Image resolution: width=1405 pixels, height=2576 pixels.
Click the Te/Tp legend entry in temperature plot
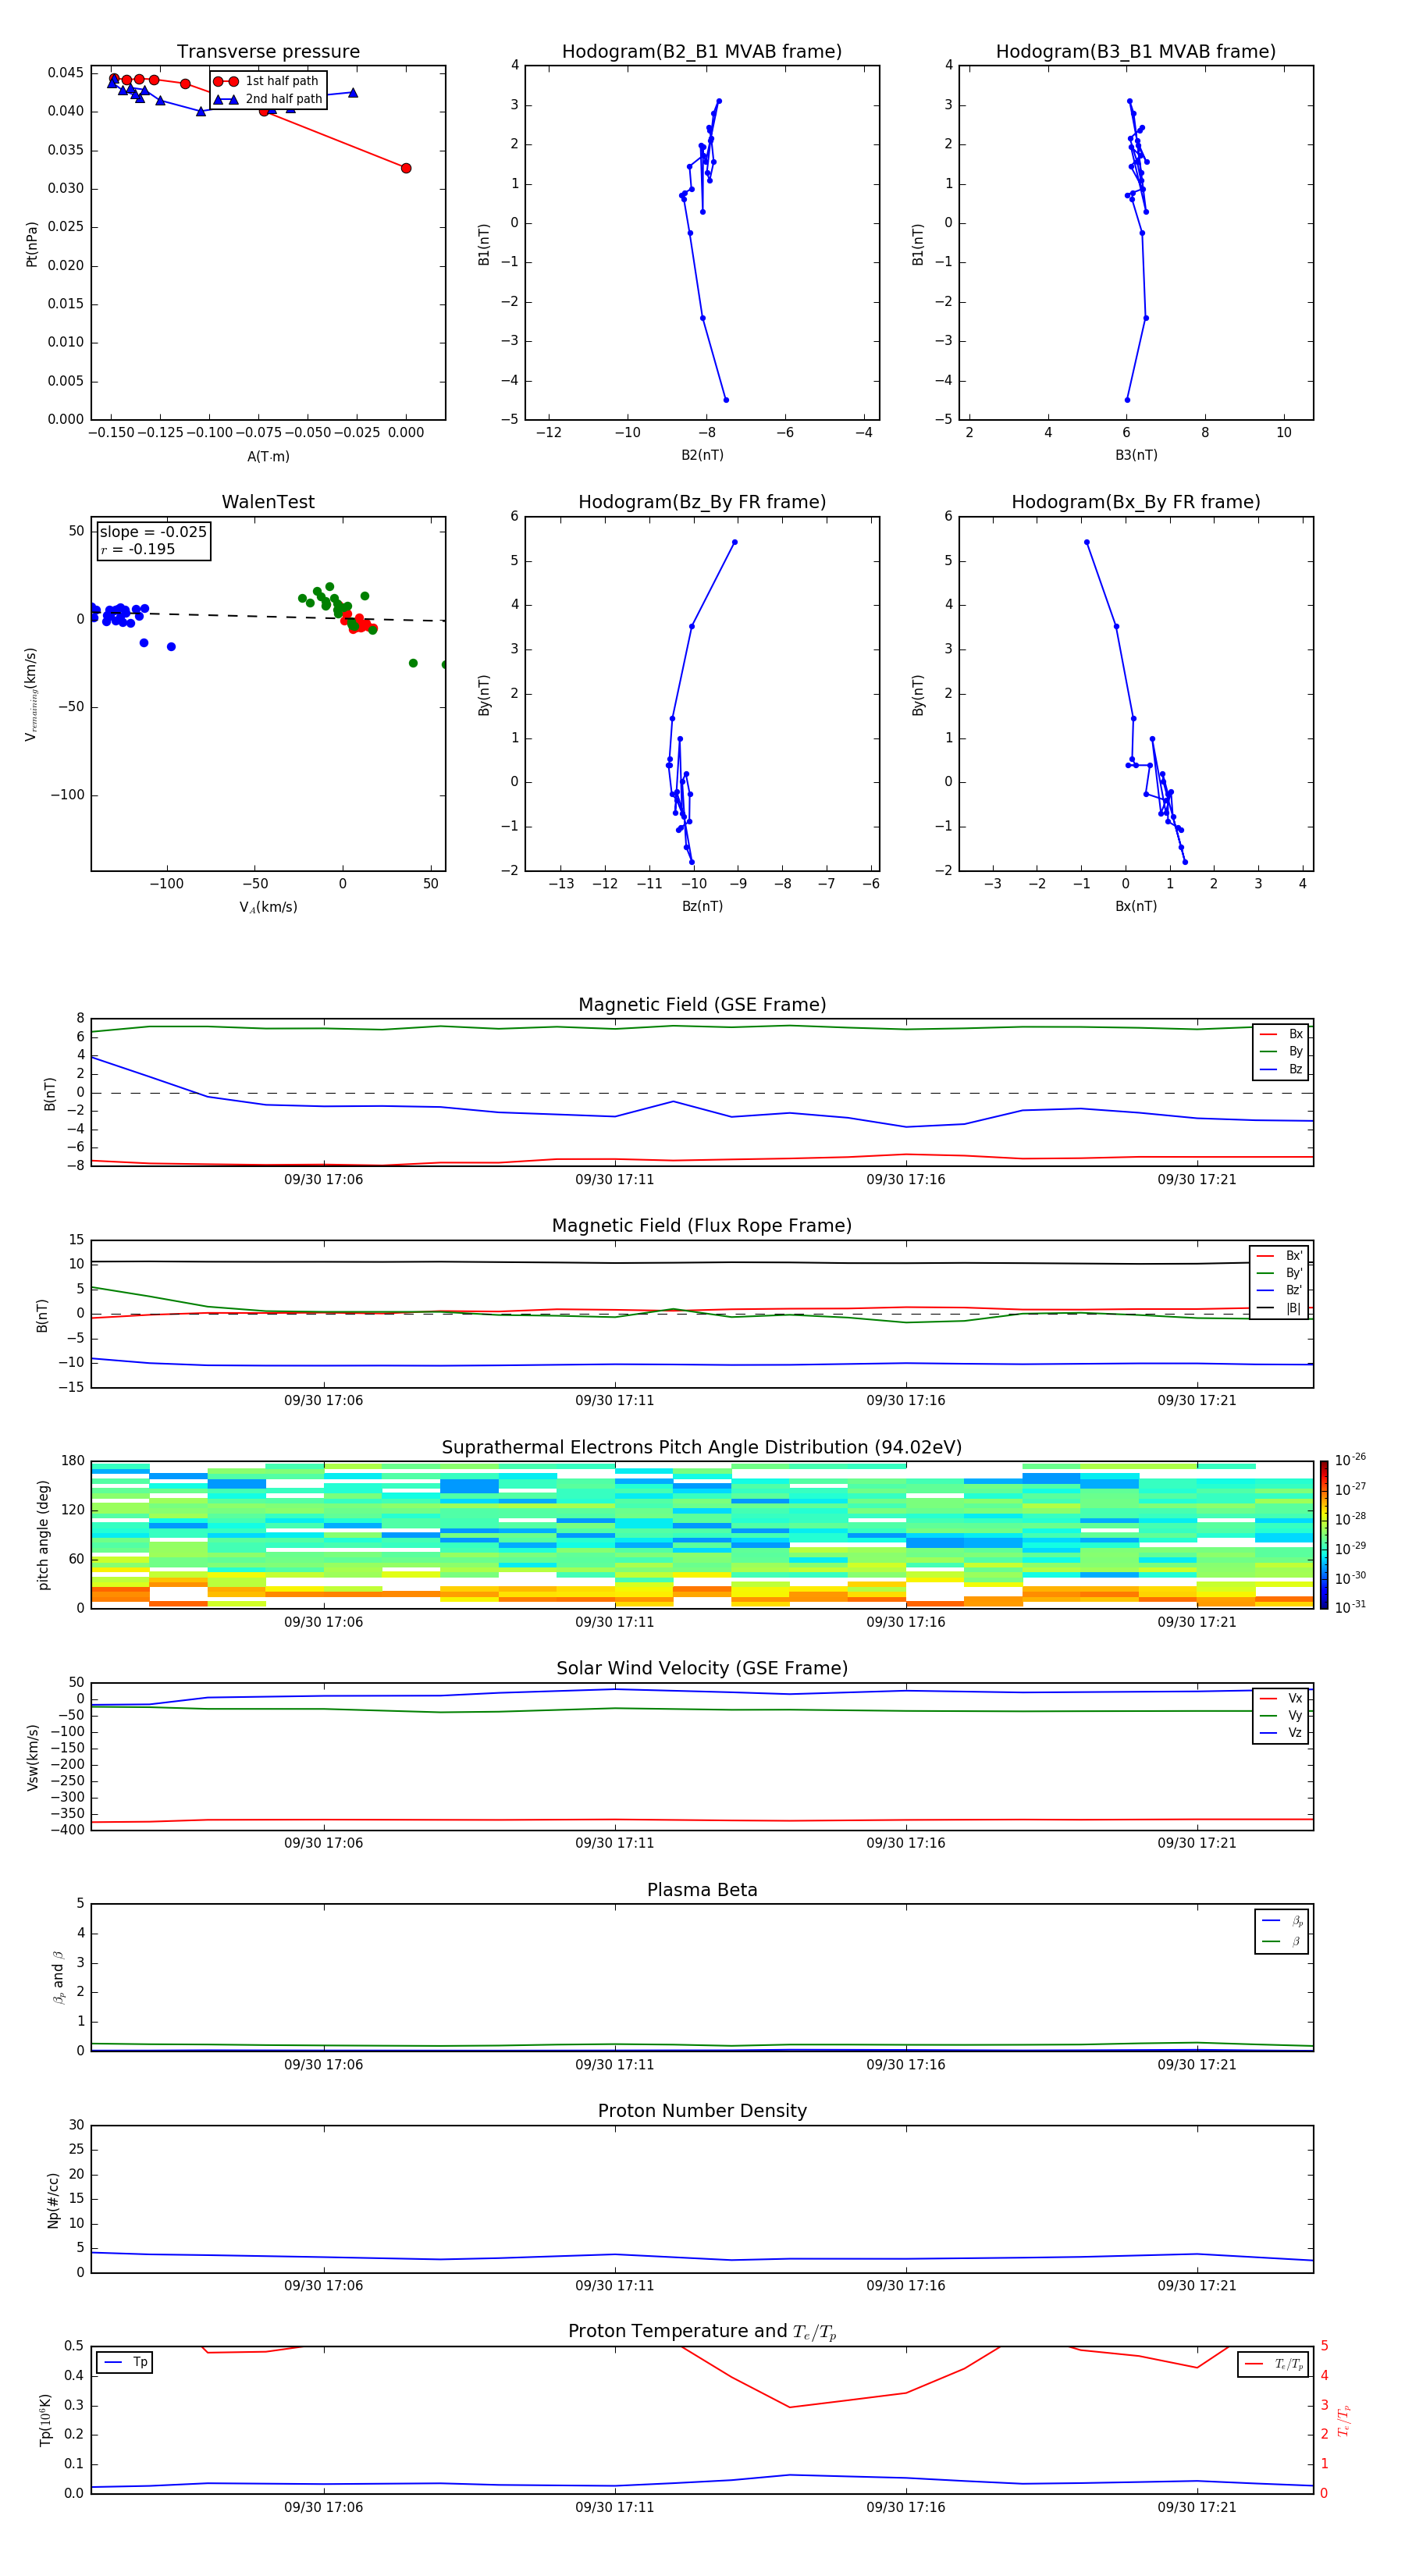click(1273, 2364)
